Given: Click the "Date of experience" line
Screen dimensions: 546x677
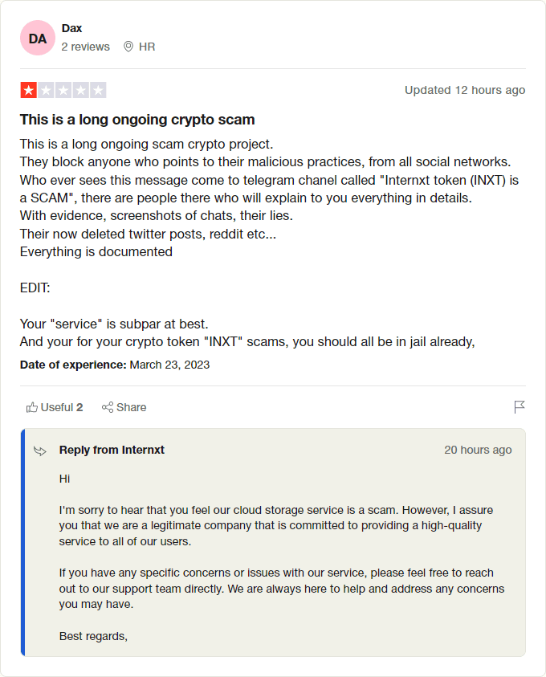Looking at the screenshot, I should [115, 365].
